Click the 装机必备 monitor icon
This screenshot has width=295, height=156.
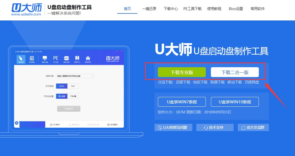[x=45, y=59]
